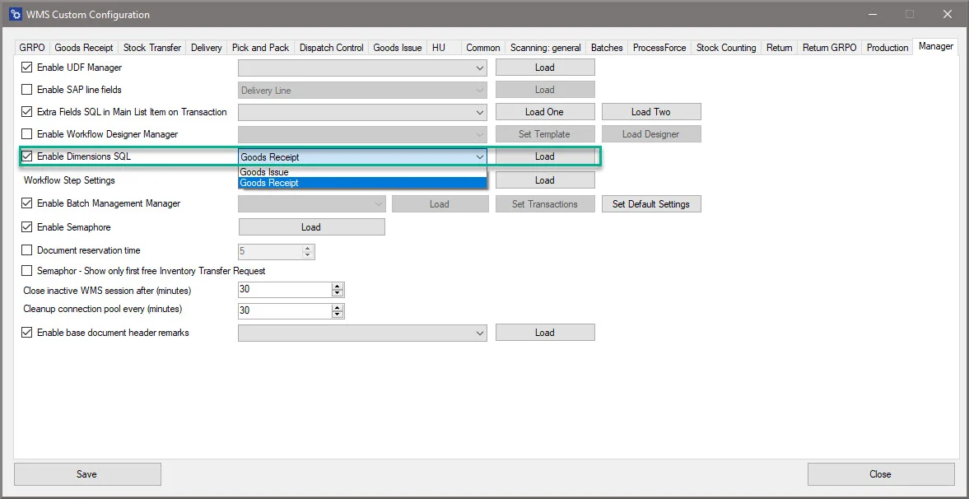Click the cleanup connection pool minutes field

[x=285, y=310]
